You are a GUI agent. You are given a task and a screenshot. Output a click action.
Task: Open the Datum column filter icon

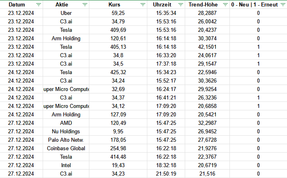(x=38, y=4)
